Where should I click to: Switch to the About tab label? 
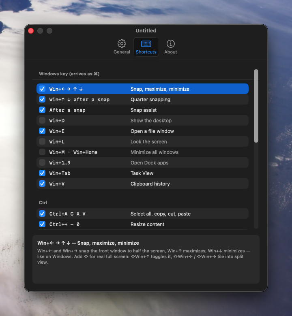point(170,52)
